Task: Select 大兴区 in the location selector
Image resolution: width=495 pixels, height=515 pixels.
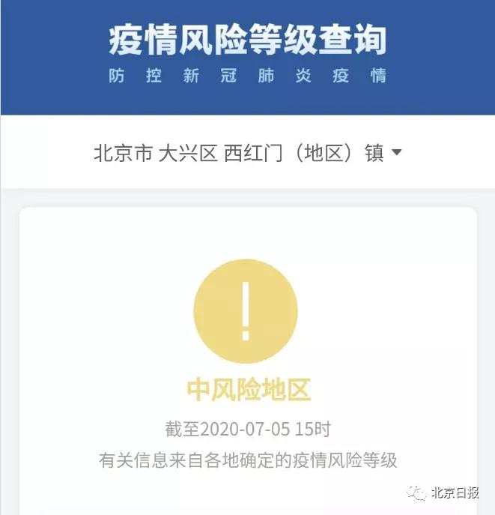Action: pyautogui.click(x=188, y=153)
